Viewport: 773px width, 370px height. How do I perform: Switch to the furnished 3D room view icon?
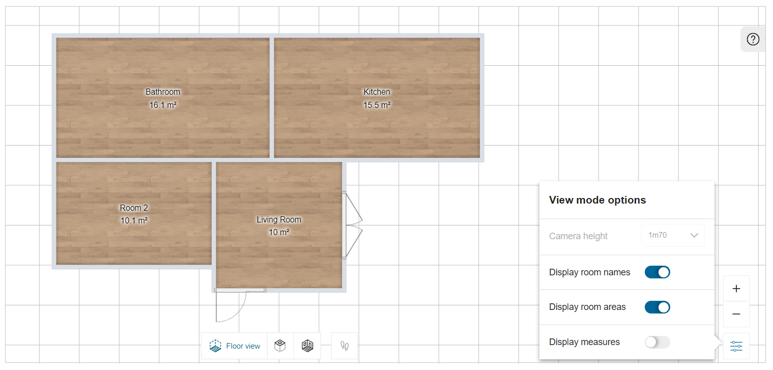pos(307,346)
